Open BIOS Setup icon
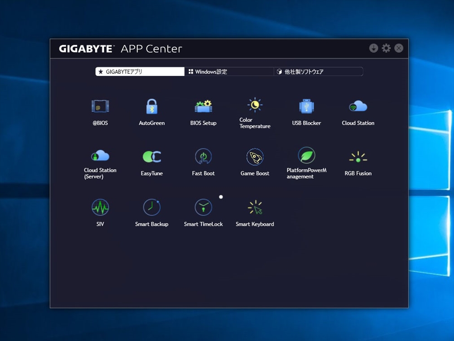This screenshot has width=454, height=341. (203, 106)
